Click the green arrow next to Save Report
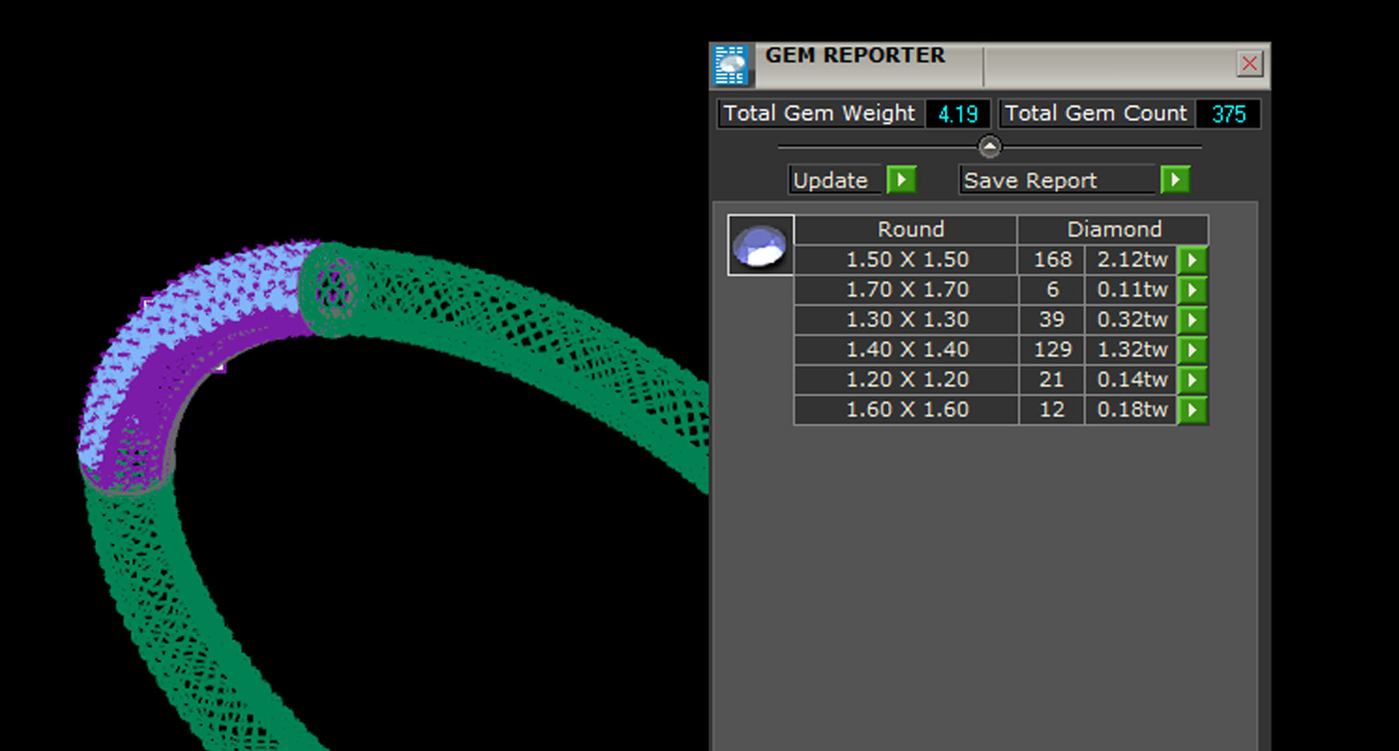This screenshot has width=1399, height=751. click(x=1175, y=180)
